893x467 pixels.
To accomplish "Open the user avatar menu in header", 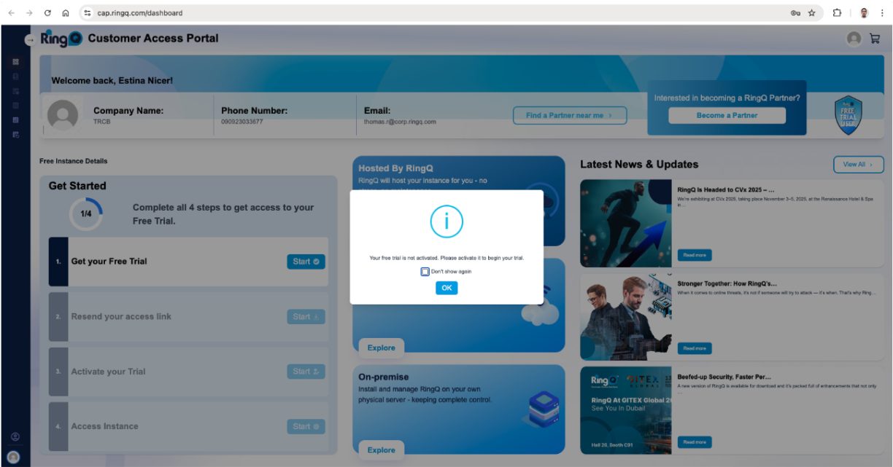I will [x=854, y=39].
